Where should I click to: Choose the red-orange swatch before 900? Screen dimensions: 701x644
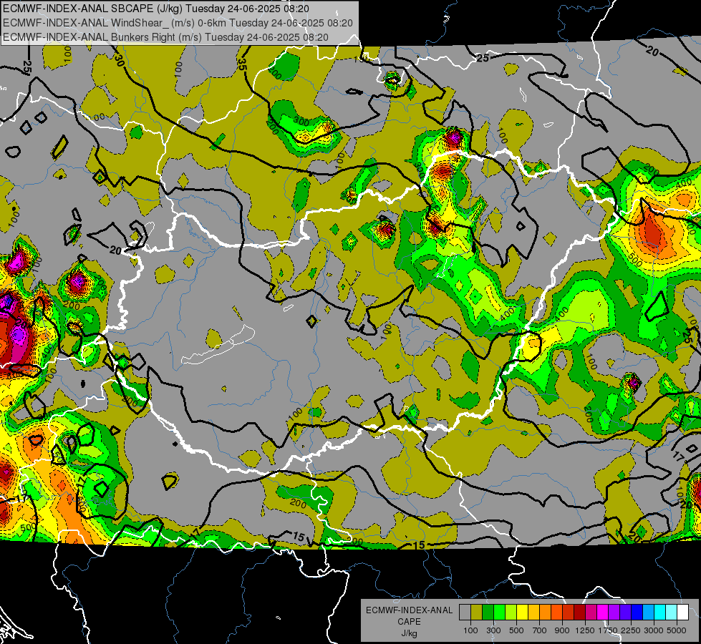click(x=556, y=613)
